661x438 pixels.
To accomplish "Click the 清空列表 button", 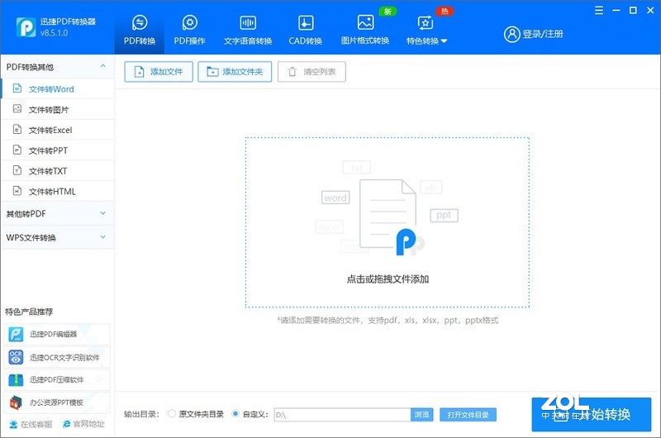I will (x=312, y=72).
